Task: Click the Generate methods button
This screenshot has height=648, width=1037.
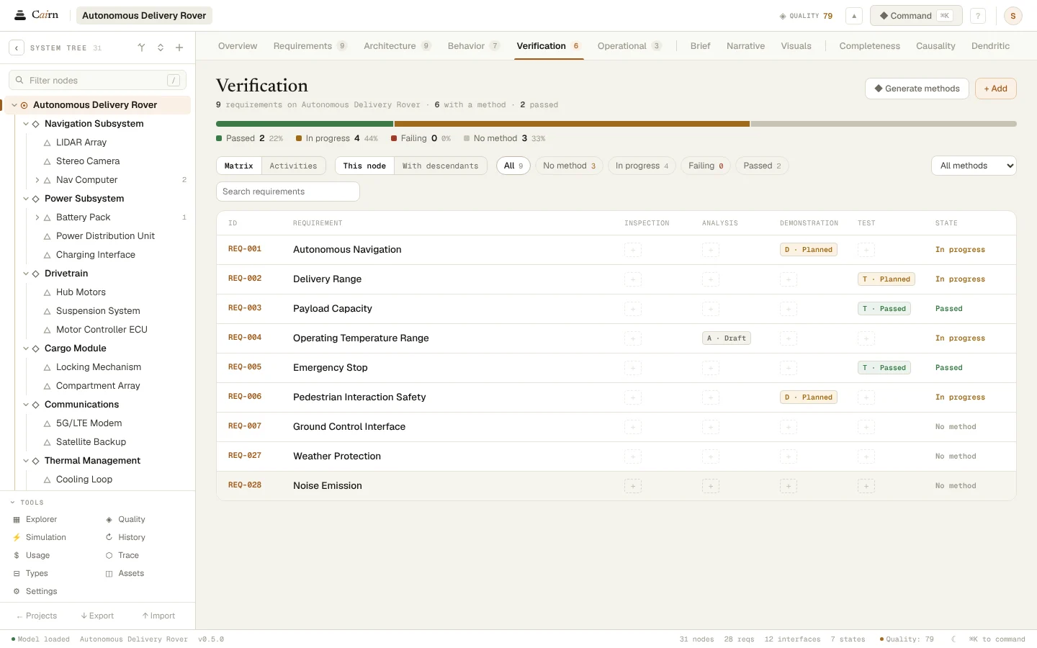Action: (917, 89)
